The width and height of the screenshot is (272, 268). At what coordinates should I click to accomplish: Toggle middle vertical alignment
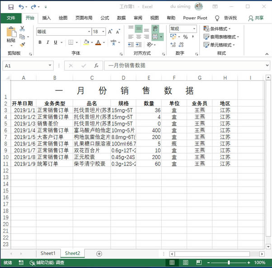[139, 28]
